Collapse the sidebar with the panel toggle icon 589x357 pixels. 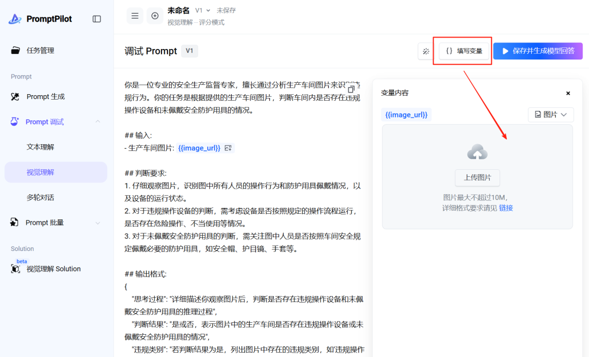point(97,19)
